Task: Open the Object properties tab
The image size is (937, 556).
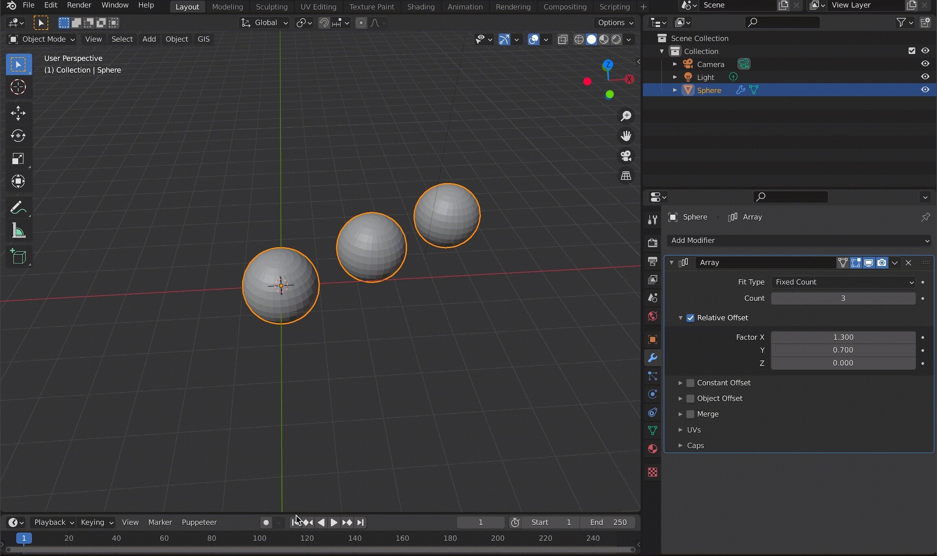Action: coord(653,339)
